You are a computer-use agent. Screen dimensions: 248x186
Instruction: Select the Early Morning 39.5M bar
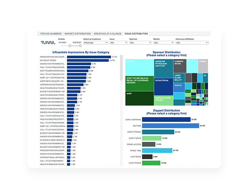pos(166,119)
